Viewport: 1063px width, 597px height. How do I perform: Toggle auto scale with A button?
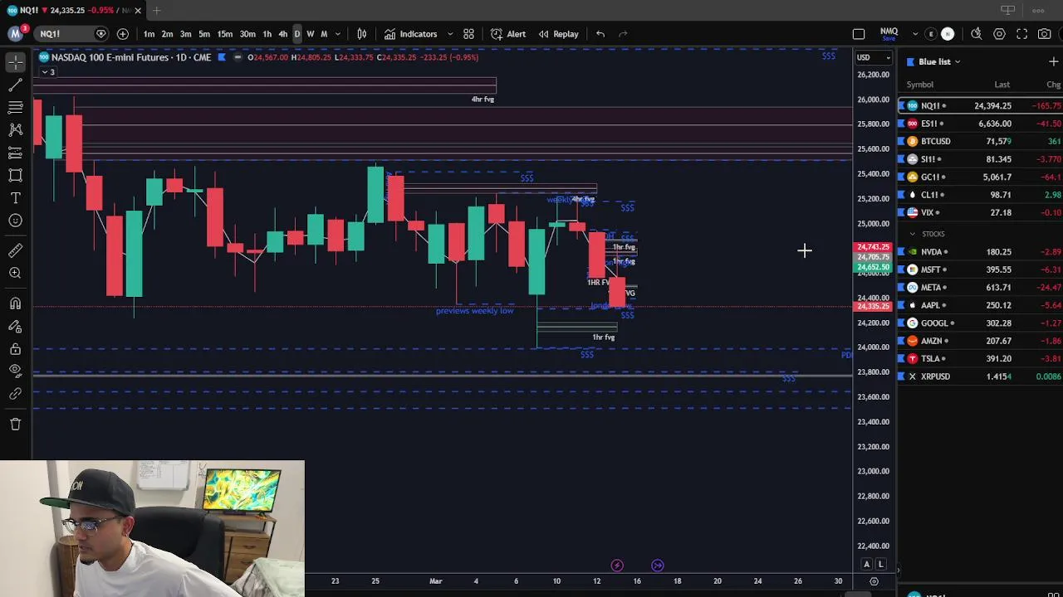point(866,565)
